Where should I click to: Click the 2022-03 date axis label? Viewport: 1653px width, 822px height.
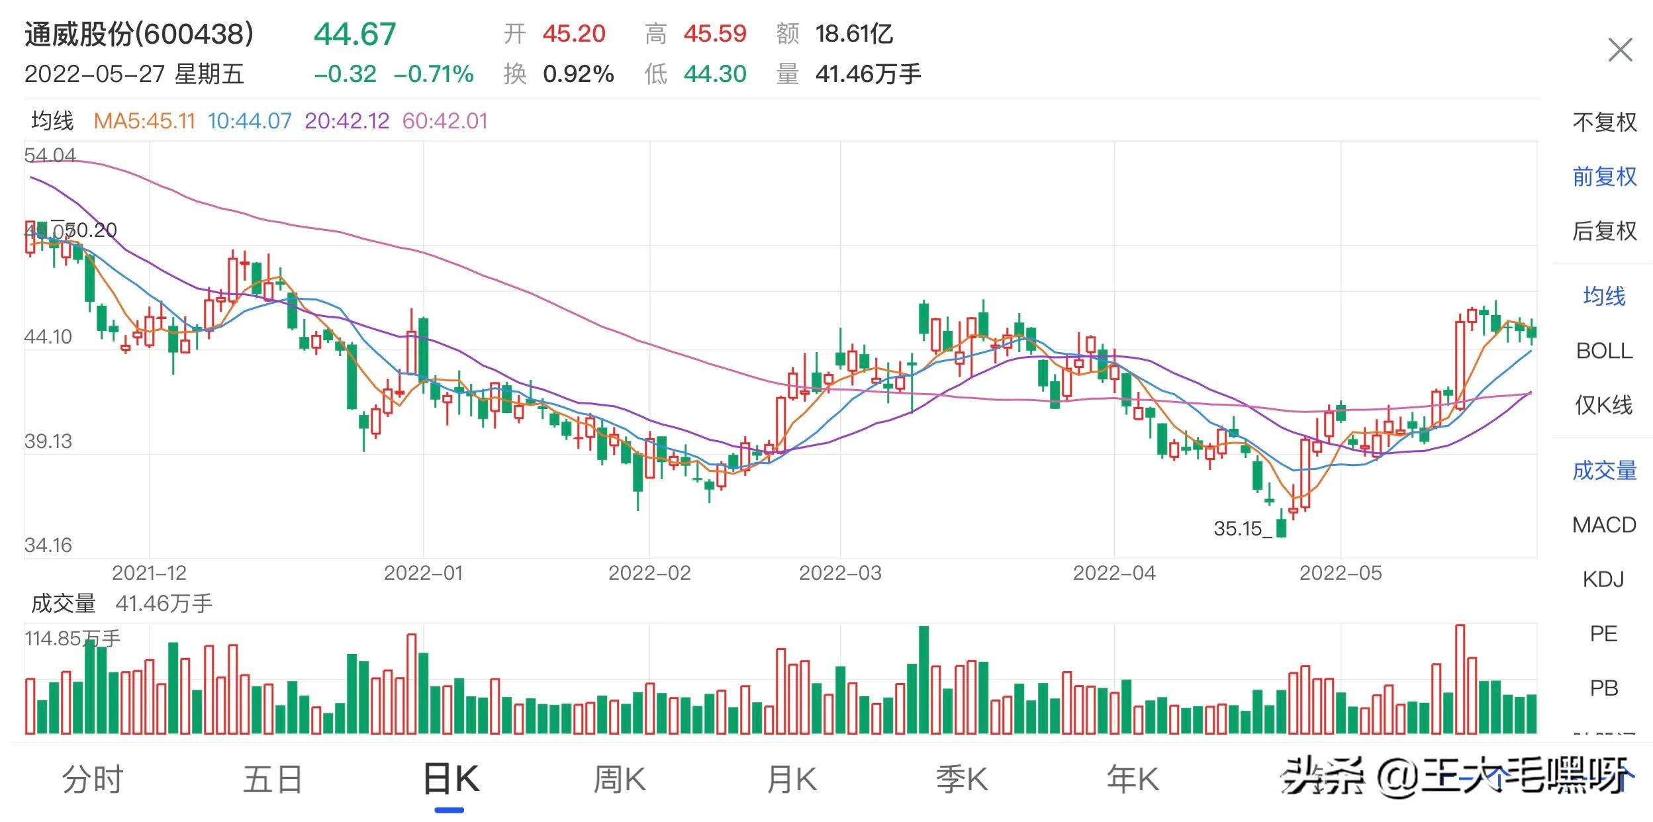tap(840, 573)
